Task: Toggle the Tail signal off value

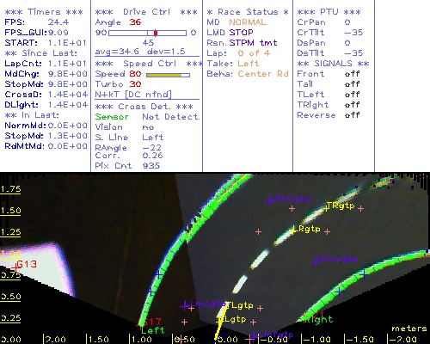Action: pyautogui.click(x=352, y=84)
